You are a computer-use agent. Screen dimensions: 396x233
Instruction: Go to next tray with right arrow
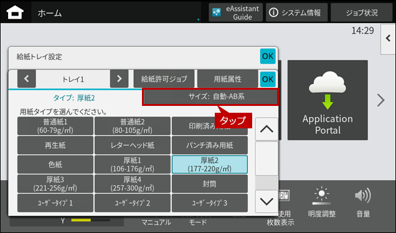pyautogui.click(x=119, y=79)
